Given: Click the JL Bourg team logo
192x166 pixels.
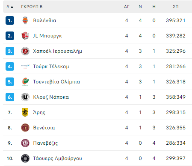Looking at the screenshot, I should coord(25,36).
